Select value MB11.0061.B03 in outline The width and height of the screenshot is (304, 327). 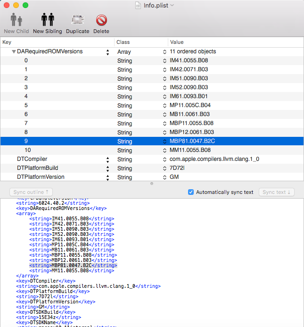click(189, 114)
